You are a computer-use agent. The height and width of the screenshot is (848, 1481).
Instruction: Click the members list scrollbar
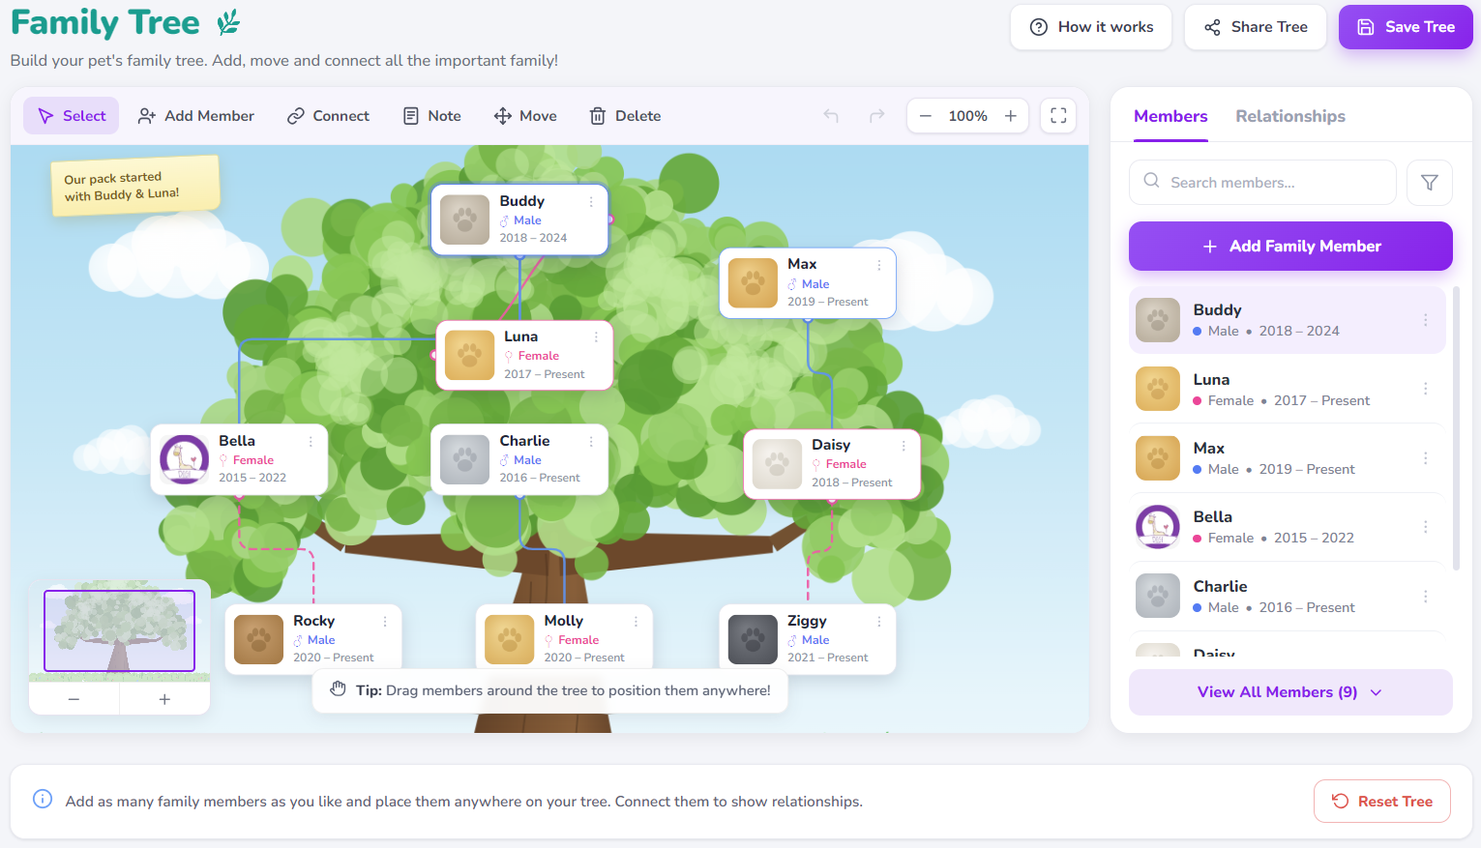point(1456,428)
